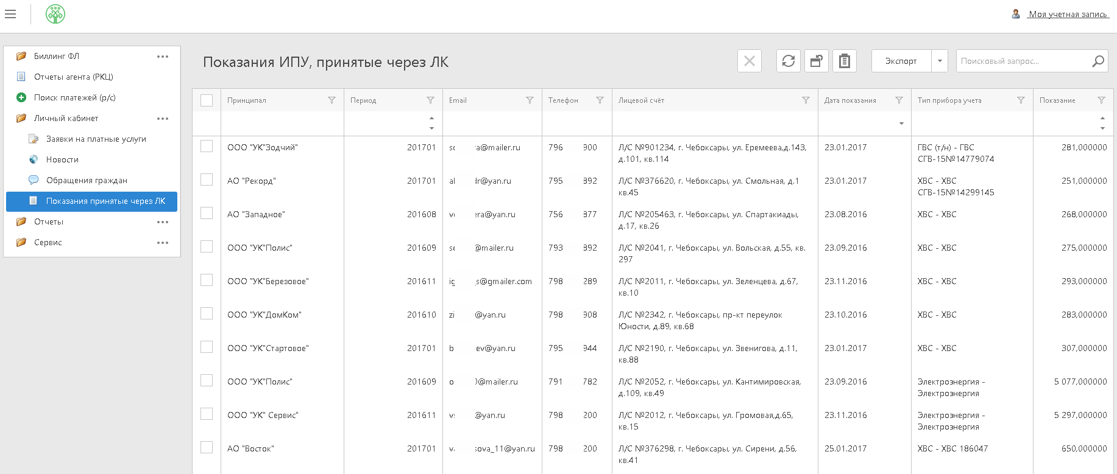The image size is (1117, 474).
Task: Click the open-in-window toolbar icon
Action: (x=816, y=61)
